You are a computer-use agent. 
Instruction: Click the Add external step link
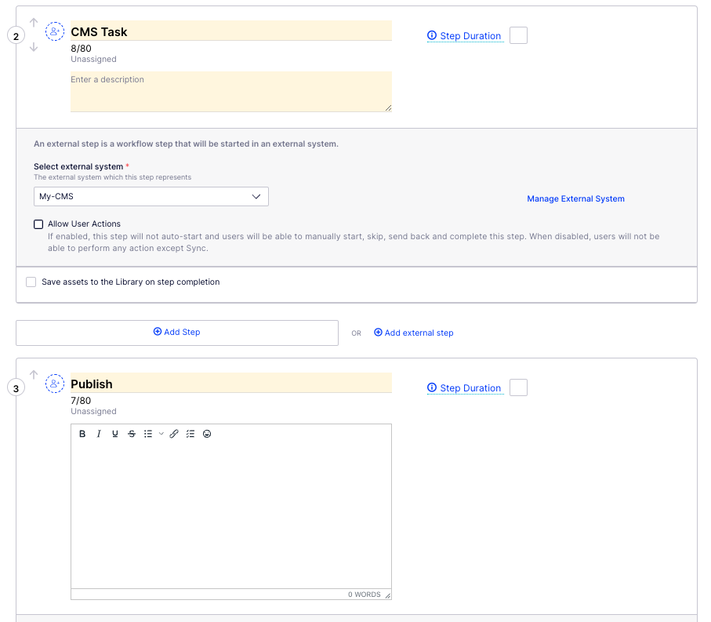(x=413, y=333)
